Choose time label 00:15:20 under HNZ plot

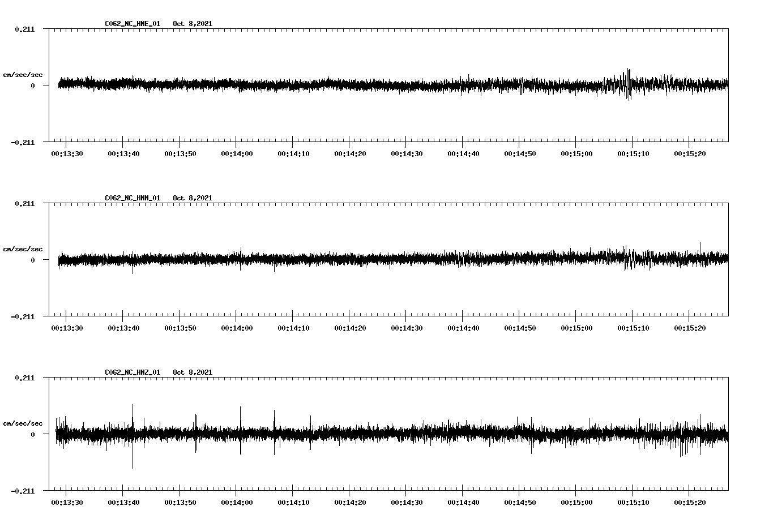point(690,503)
